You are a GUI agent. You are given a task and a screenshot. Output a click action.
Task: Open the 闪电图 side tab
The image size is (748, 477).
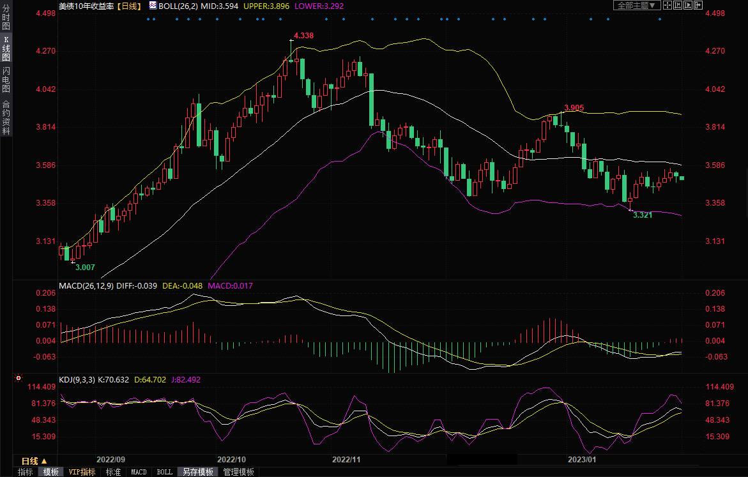click(x=6, y=80)
